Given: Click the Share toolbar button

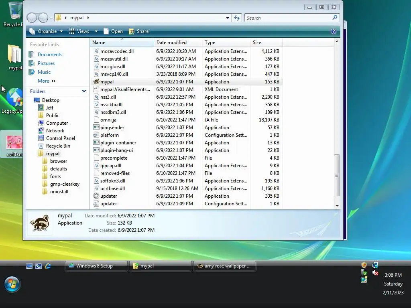Looking at the screenshot, I should coord(138,31).
